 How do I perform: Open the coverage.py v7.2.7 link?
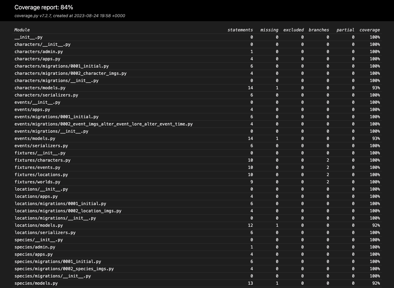(33, 16)
